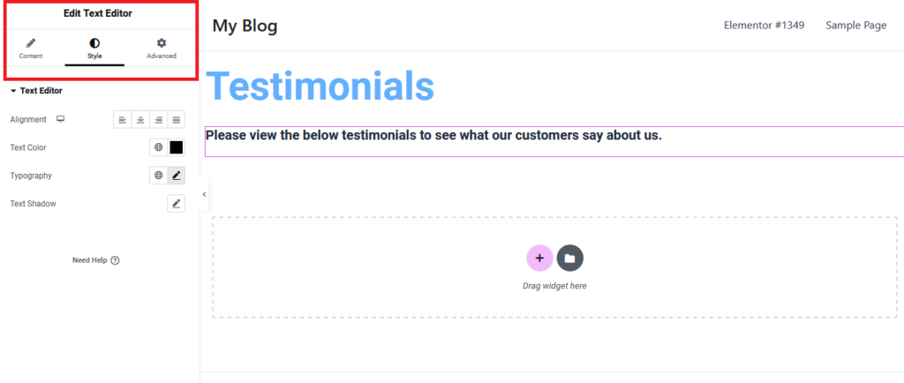The height and width of the screenshot is (383, 904).
Task: Collapse the side panel with the arrow handle
Action: (204, 195)
